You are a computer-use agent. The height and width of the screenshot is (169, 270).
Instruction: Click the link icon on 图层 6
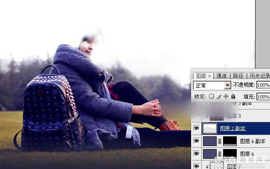pos(220,154)
